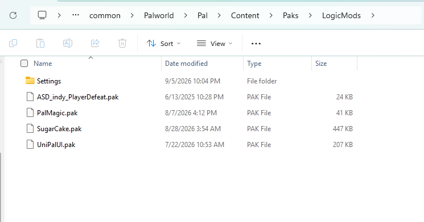Viewport: 424px width, 222px height.
Task: Expand chevron after LogicMods in path
Action: pyautogui.click(x=373, y=15)
